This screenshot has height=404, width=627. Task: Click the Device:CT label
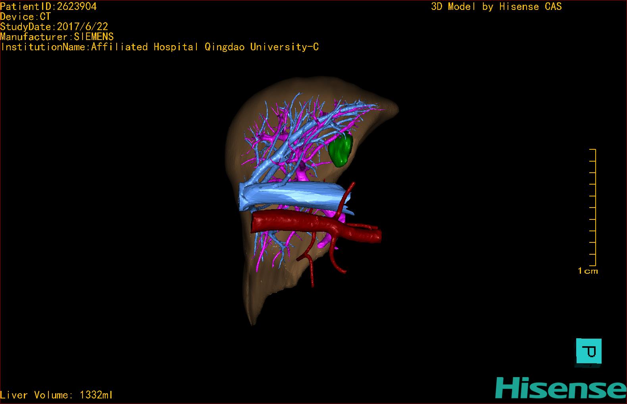[x=26, y=17]
